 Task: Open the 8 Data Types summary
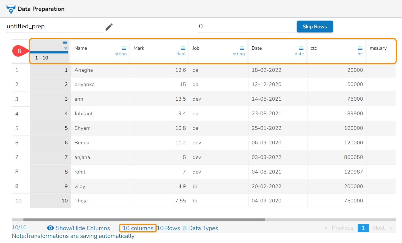tap(200, 228)
